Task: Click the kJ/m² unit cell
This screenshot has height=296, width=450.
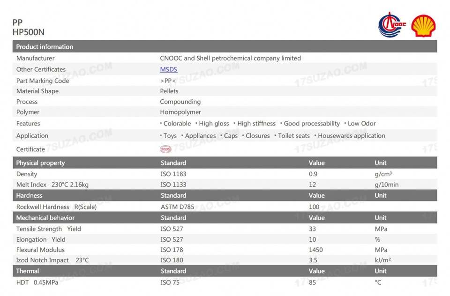Action: (382, 260)
